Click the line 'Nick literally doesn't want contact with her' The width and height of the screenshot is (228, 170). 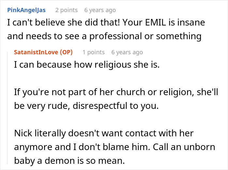[104, 133]
